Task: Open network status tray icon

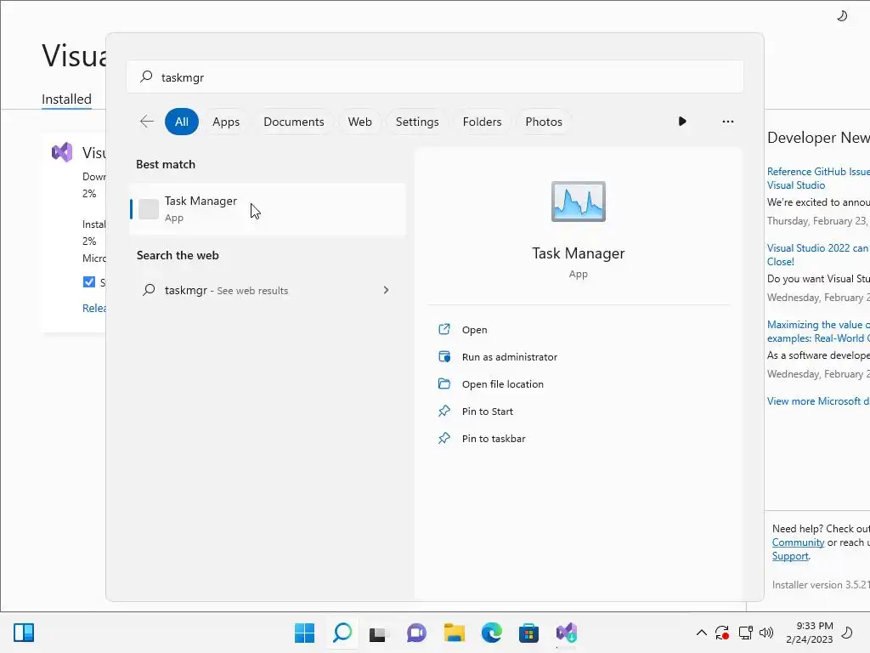Action: [746, 633]
